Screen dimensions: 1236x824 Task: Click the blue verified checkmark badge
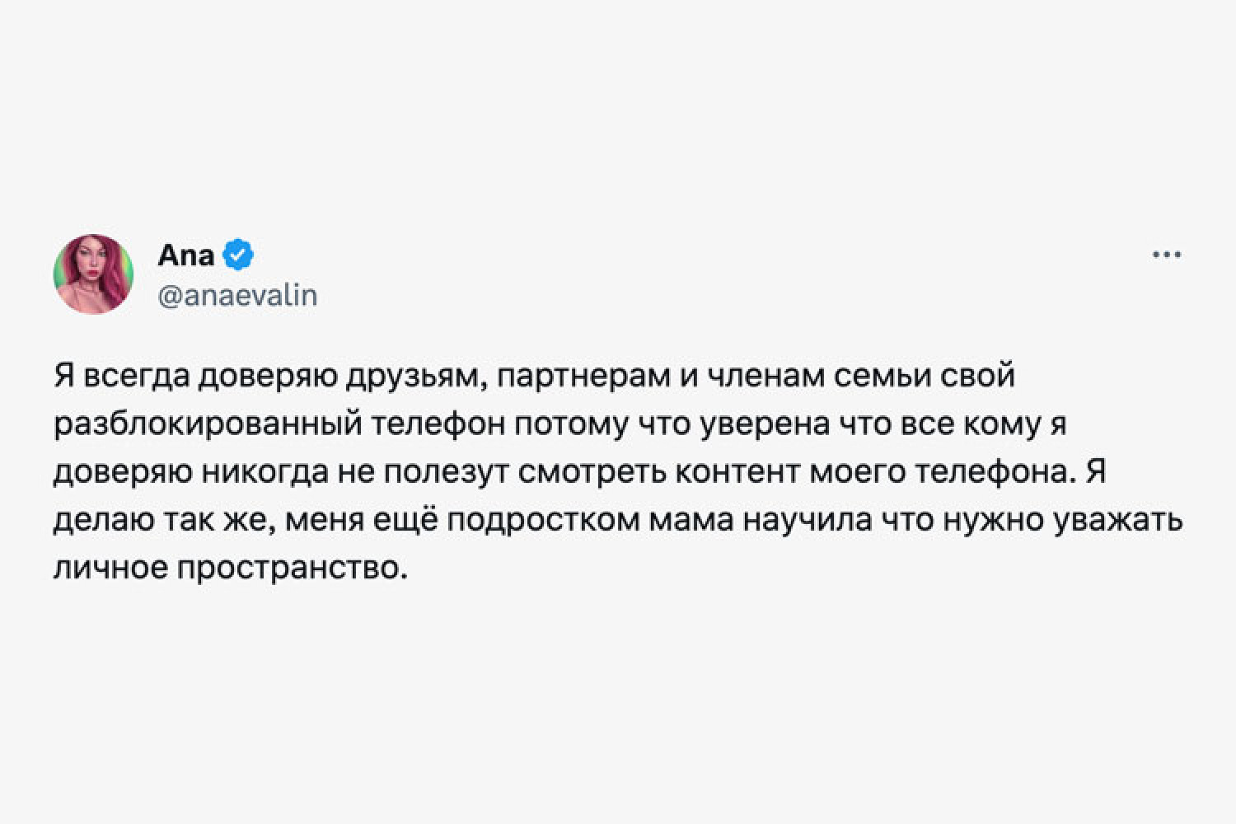(x=239, y=255)
